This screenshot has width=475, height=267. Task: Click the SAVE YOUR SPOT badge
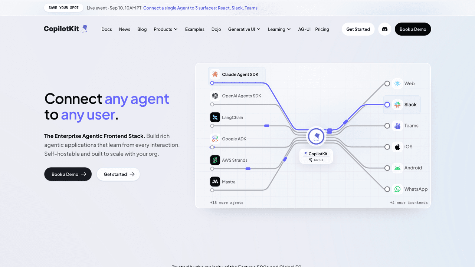pyautogui.click(x=63, y=7)
